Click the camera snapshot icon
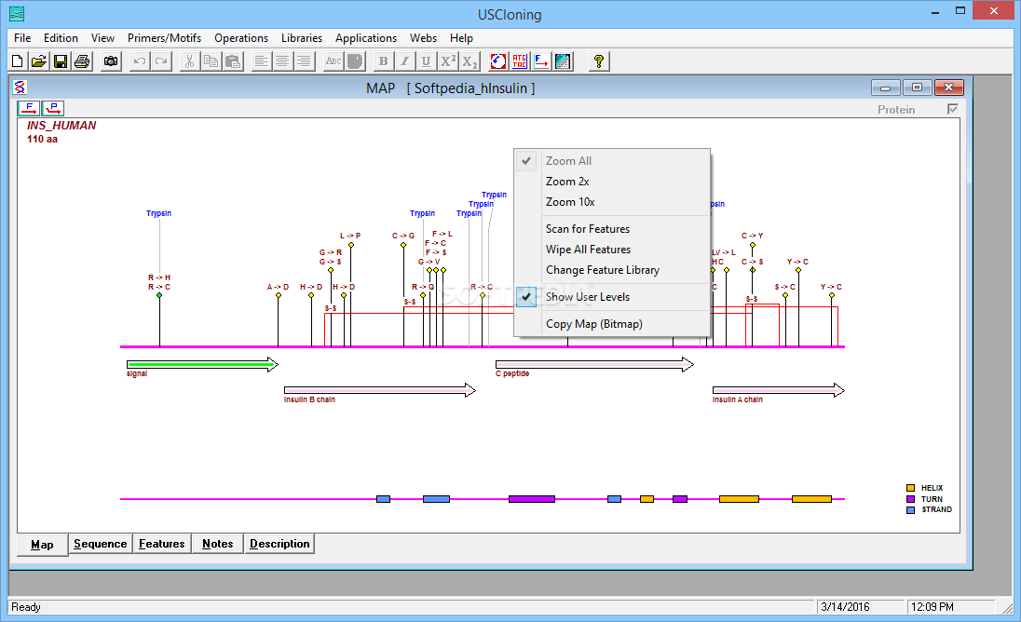The width and height of the screenshot is (1021, 622). 112,61
